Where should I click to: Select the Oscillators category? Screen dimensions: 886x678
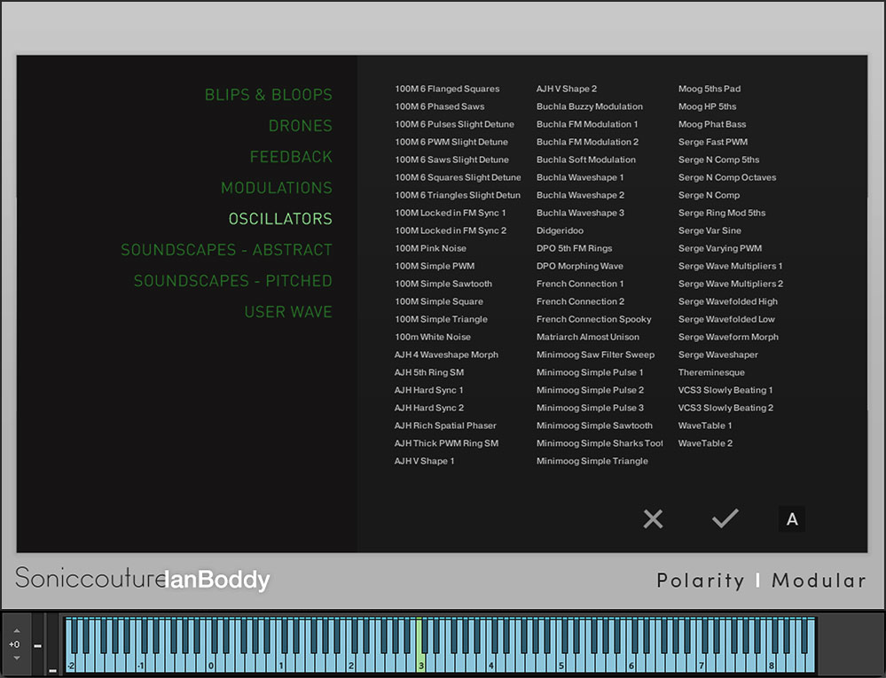[280, 219]
